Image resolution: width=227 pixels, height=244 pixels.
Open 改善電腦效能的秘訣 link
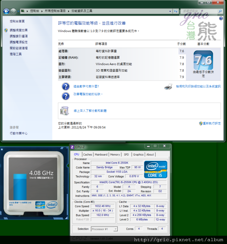[88, 94]
